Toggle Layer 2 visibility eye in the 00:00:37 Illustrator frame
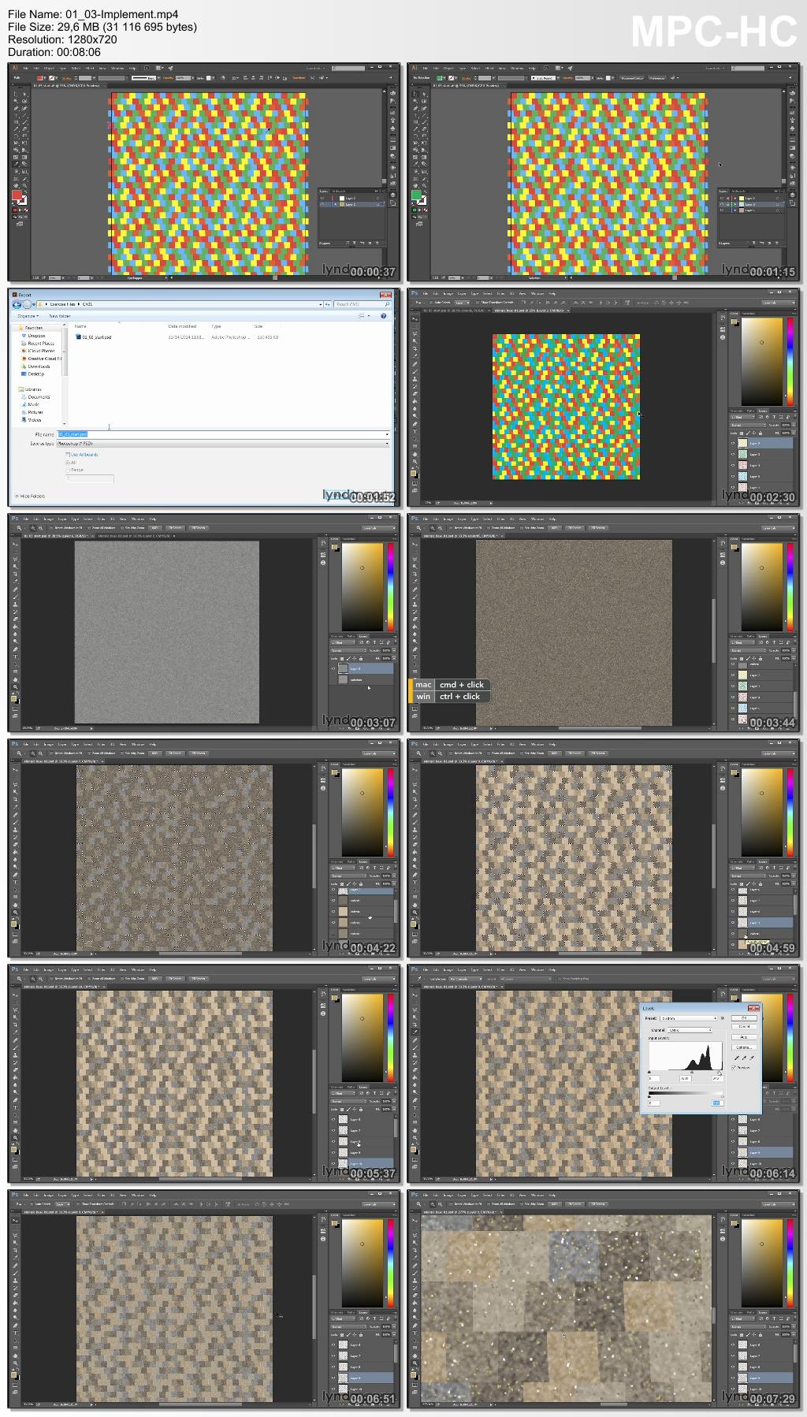The image size is (807, 1417). pos(322,198)
